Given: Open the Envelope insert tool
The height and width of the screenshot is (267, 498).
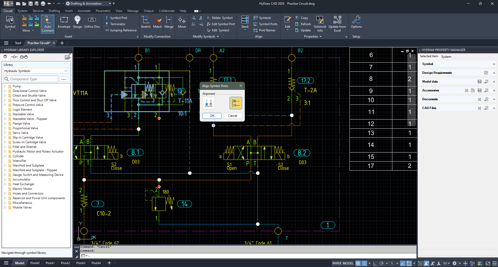Looking at the screenshot, I should pyautogui.click(x=64, y=23).
